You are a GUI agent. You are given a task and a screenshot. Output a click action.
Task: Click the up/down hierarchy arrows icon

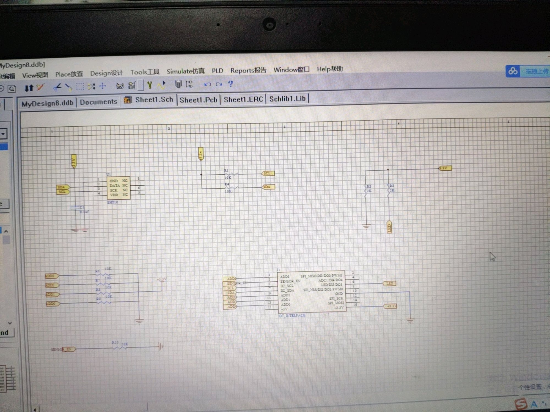(x=29, y=88)
